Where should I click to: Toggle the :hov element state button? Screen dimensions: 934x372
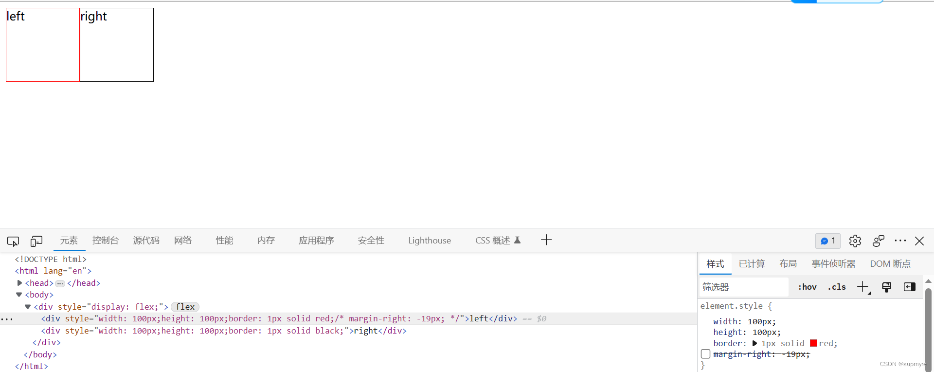click(x=807, y=287)
